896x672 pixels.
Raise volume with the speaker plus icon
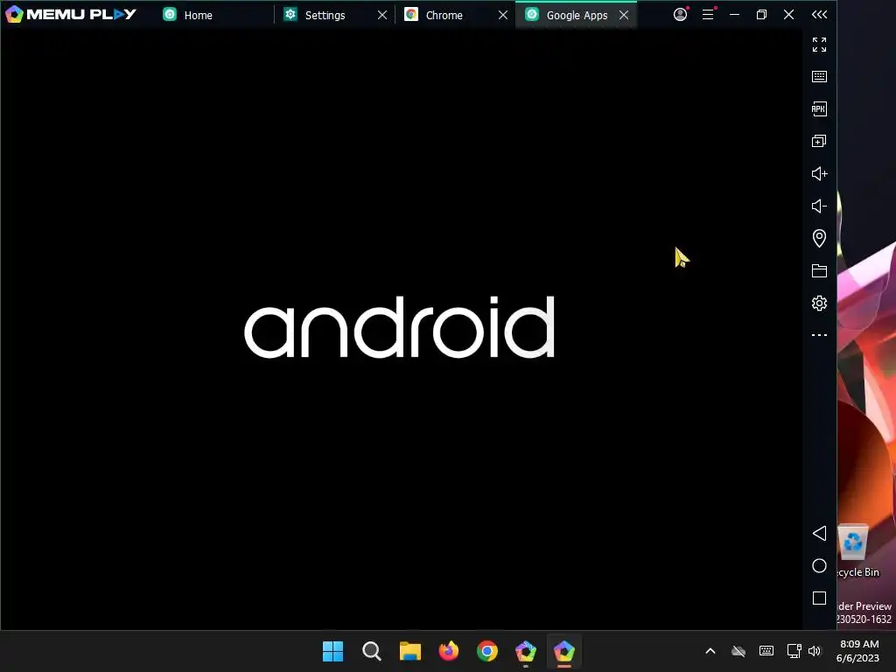819,174
